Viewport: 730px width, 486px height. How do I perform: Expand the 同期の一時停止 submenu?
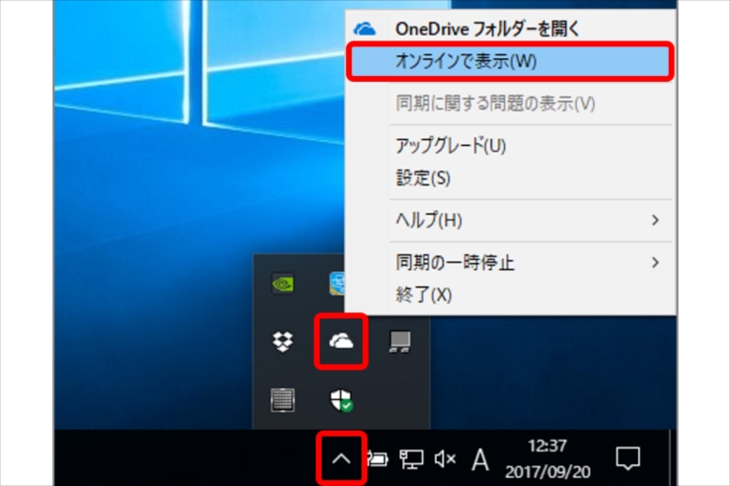(x=511, y=263)
